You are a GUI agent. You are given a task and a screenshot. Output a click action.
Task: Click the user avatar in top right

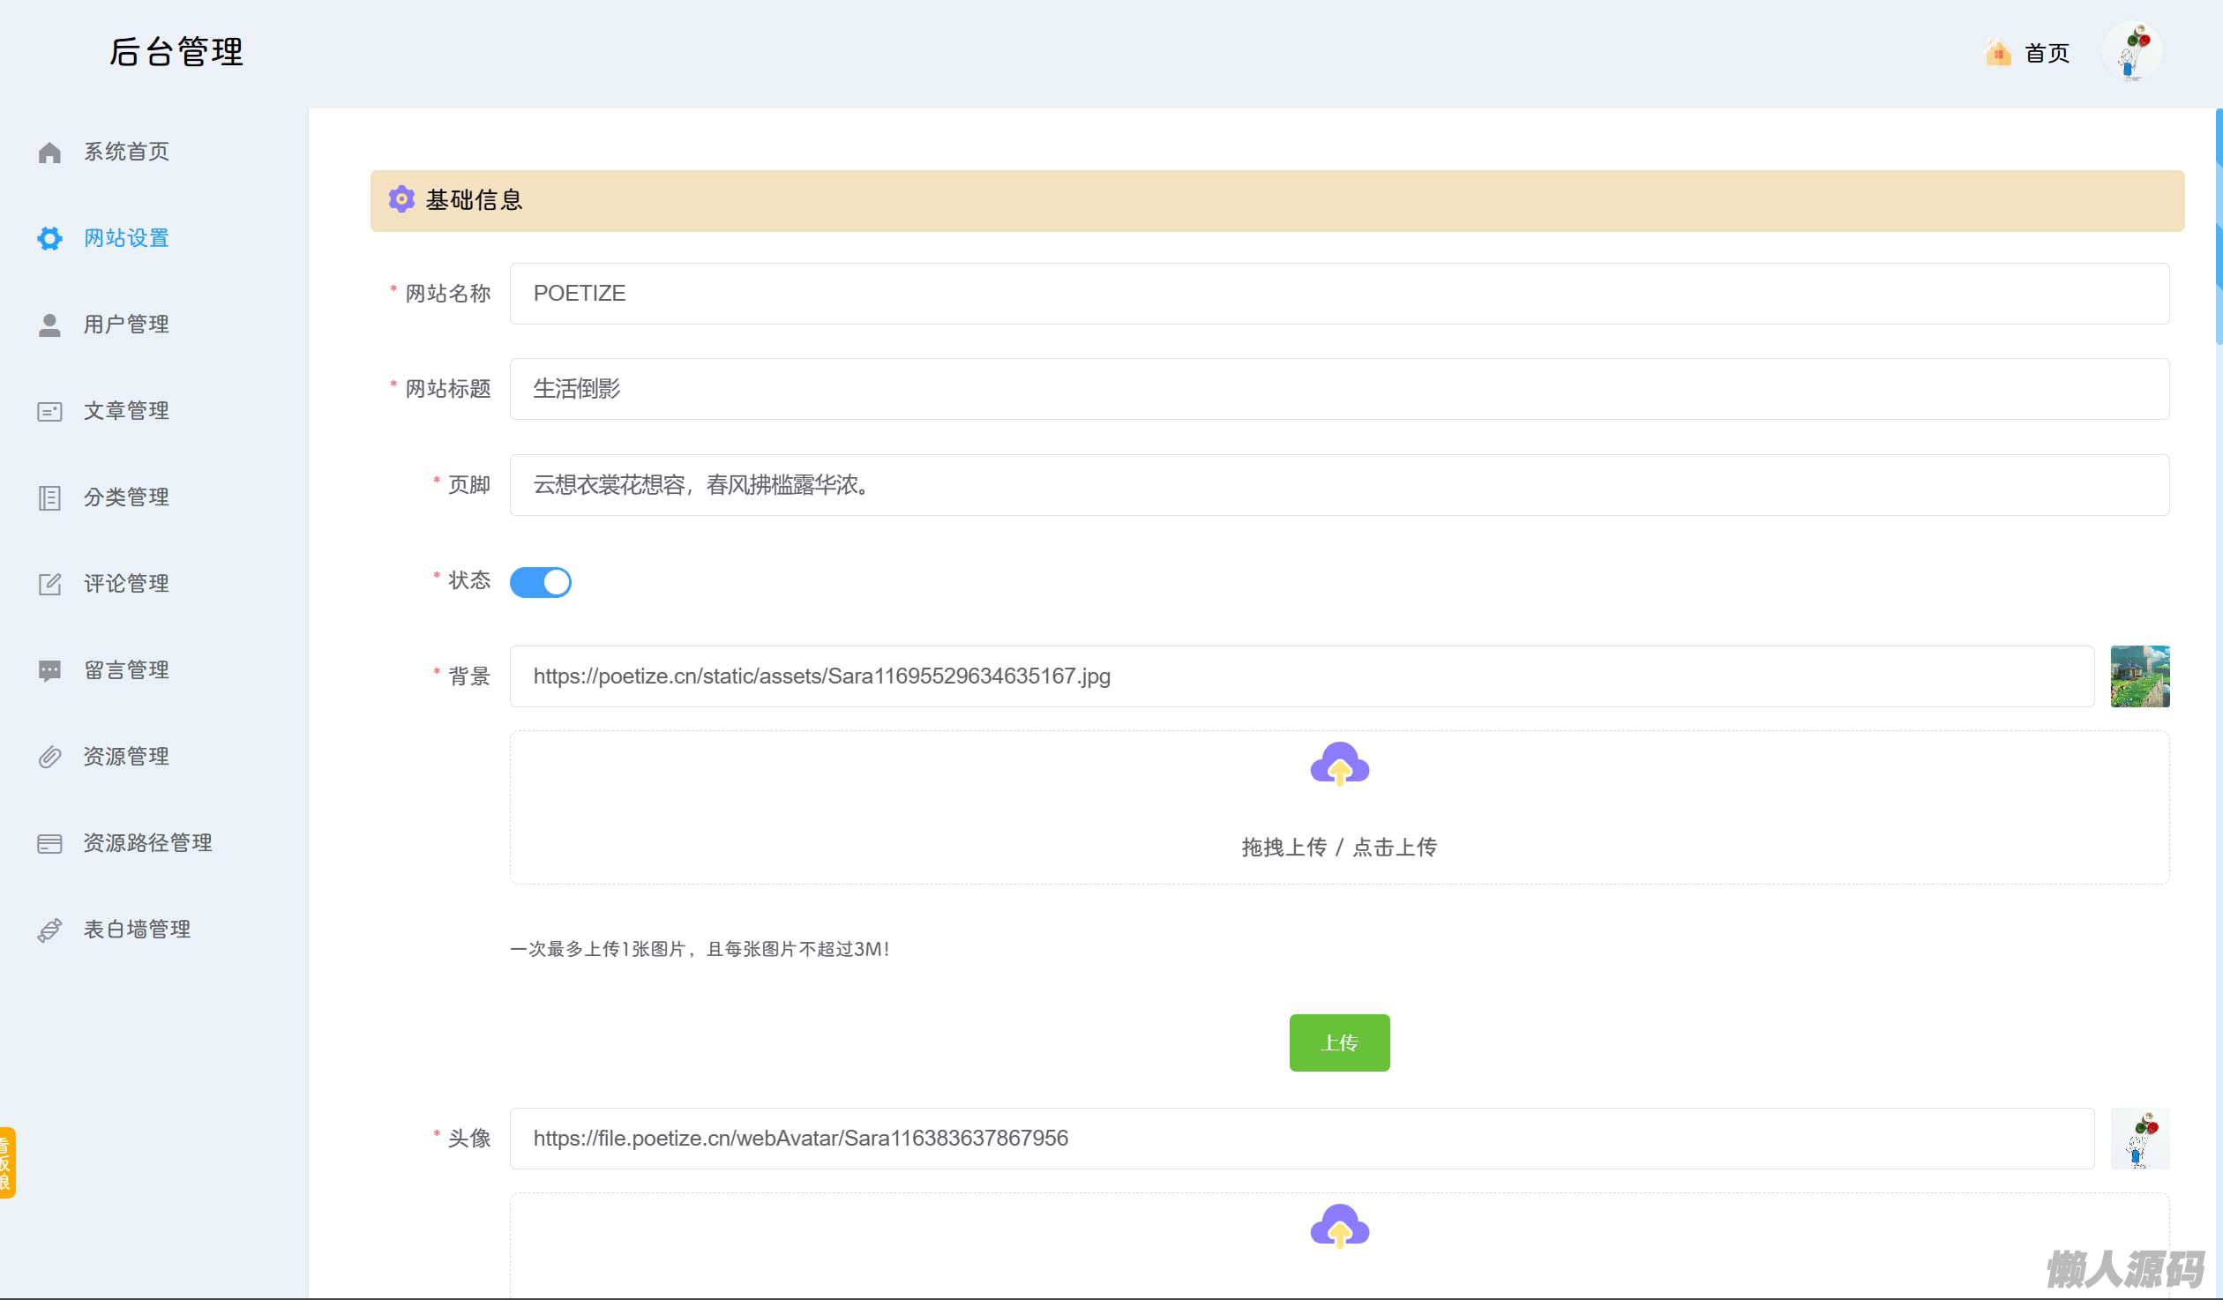(2132, 52)
